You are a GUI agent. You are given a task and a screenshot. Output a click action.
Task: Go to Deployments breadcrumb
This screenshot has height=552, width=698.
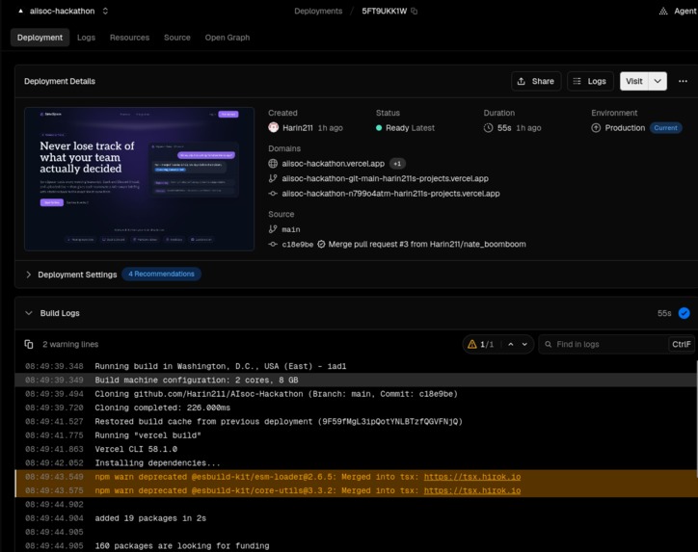point(318,12)
